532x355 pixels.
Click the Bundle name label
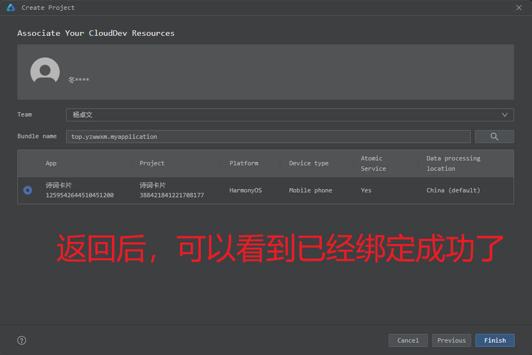click(x=37, y=136)
